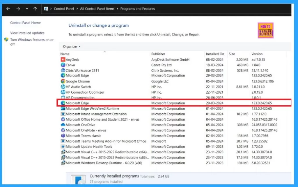Click the shield icon beside Windows features
The image size is (298, 187).
(x=6, y=39)
